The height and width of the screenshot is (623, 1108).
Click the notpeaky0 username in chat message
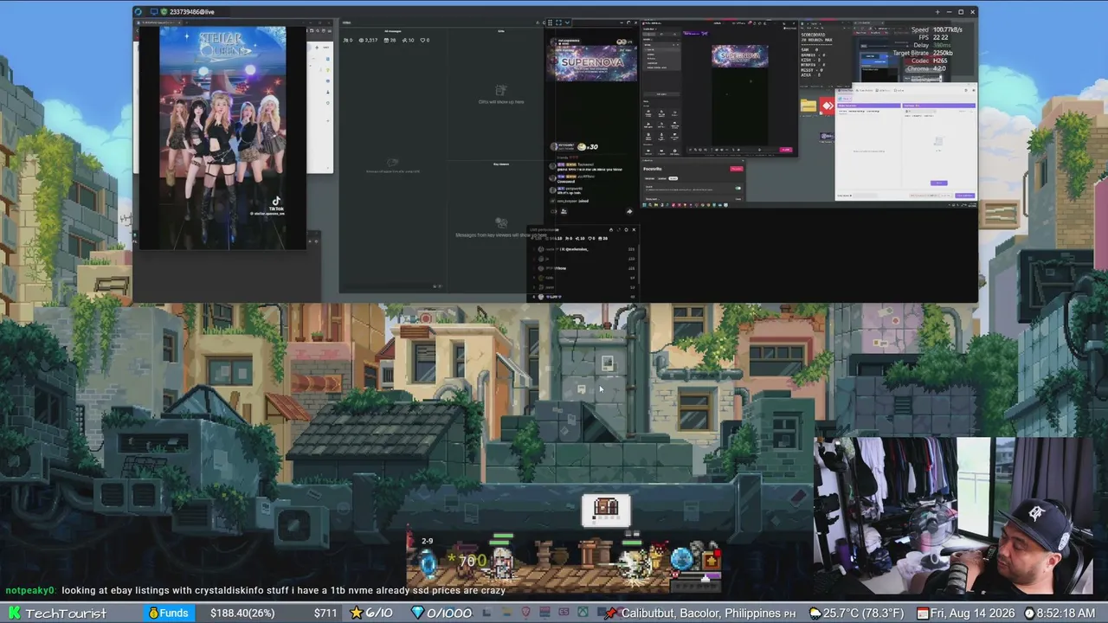[30, 590]
